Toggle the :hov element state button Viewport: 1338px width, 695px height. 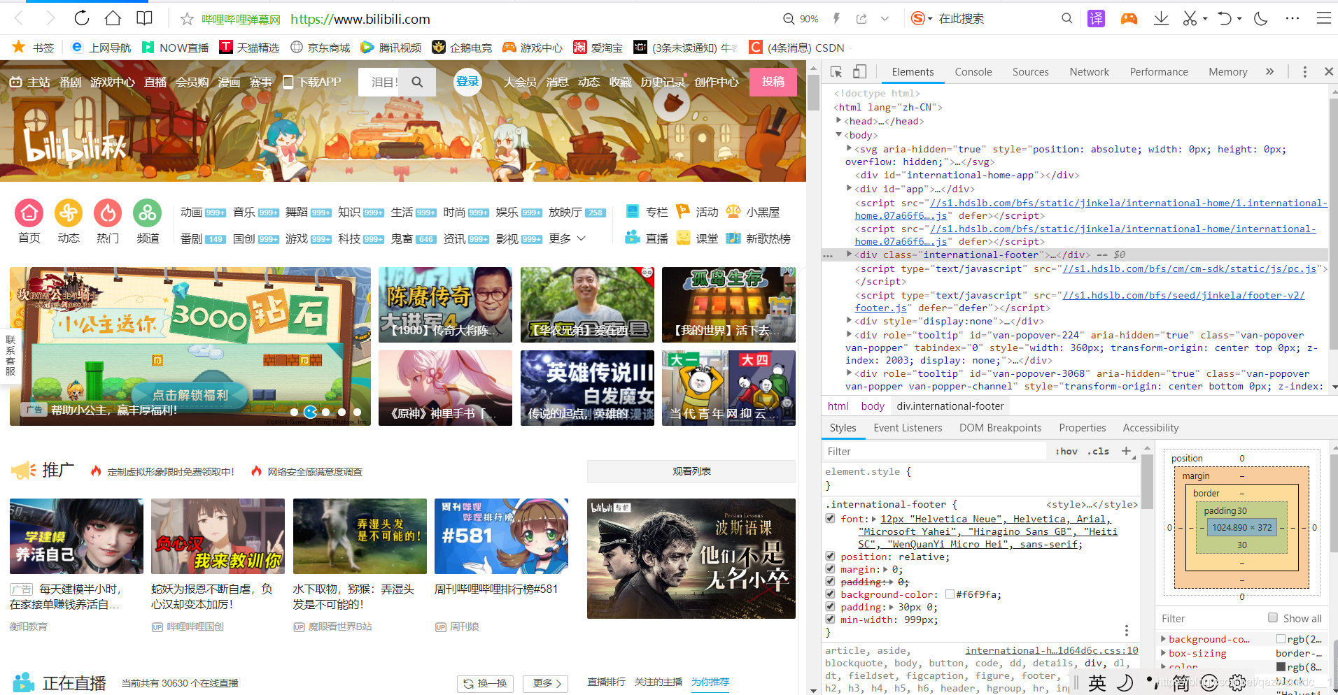point(1066,451)
